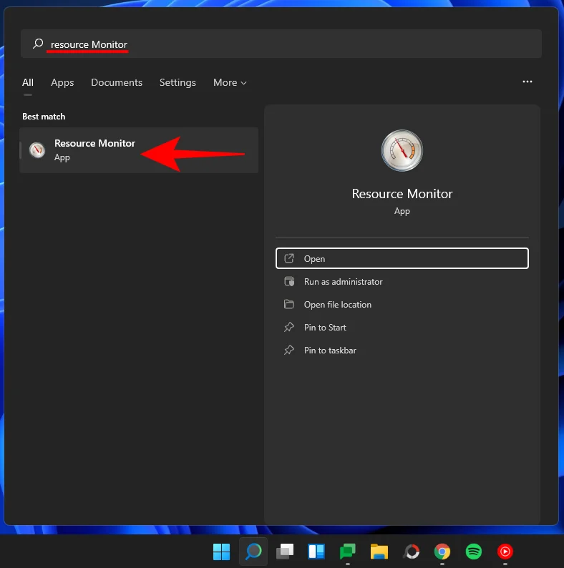Click the three-dot options menu
Screen dimensions: 564x568
[x=527, y=82]
